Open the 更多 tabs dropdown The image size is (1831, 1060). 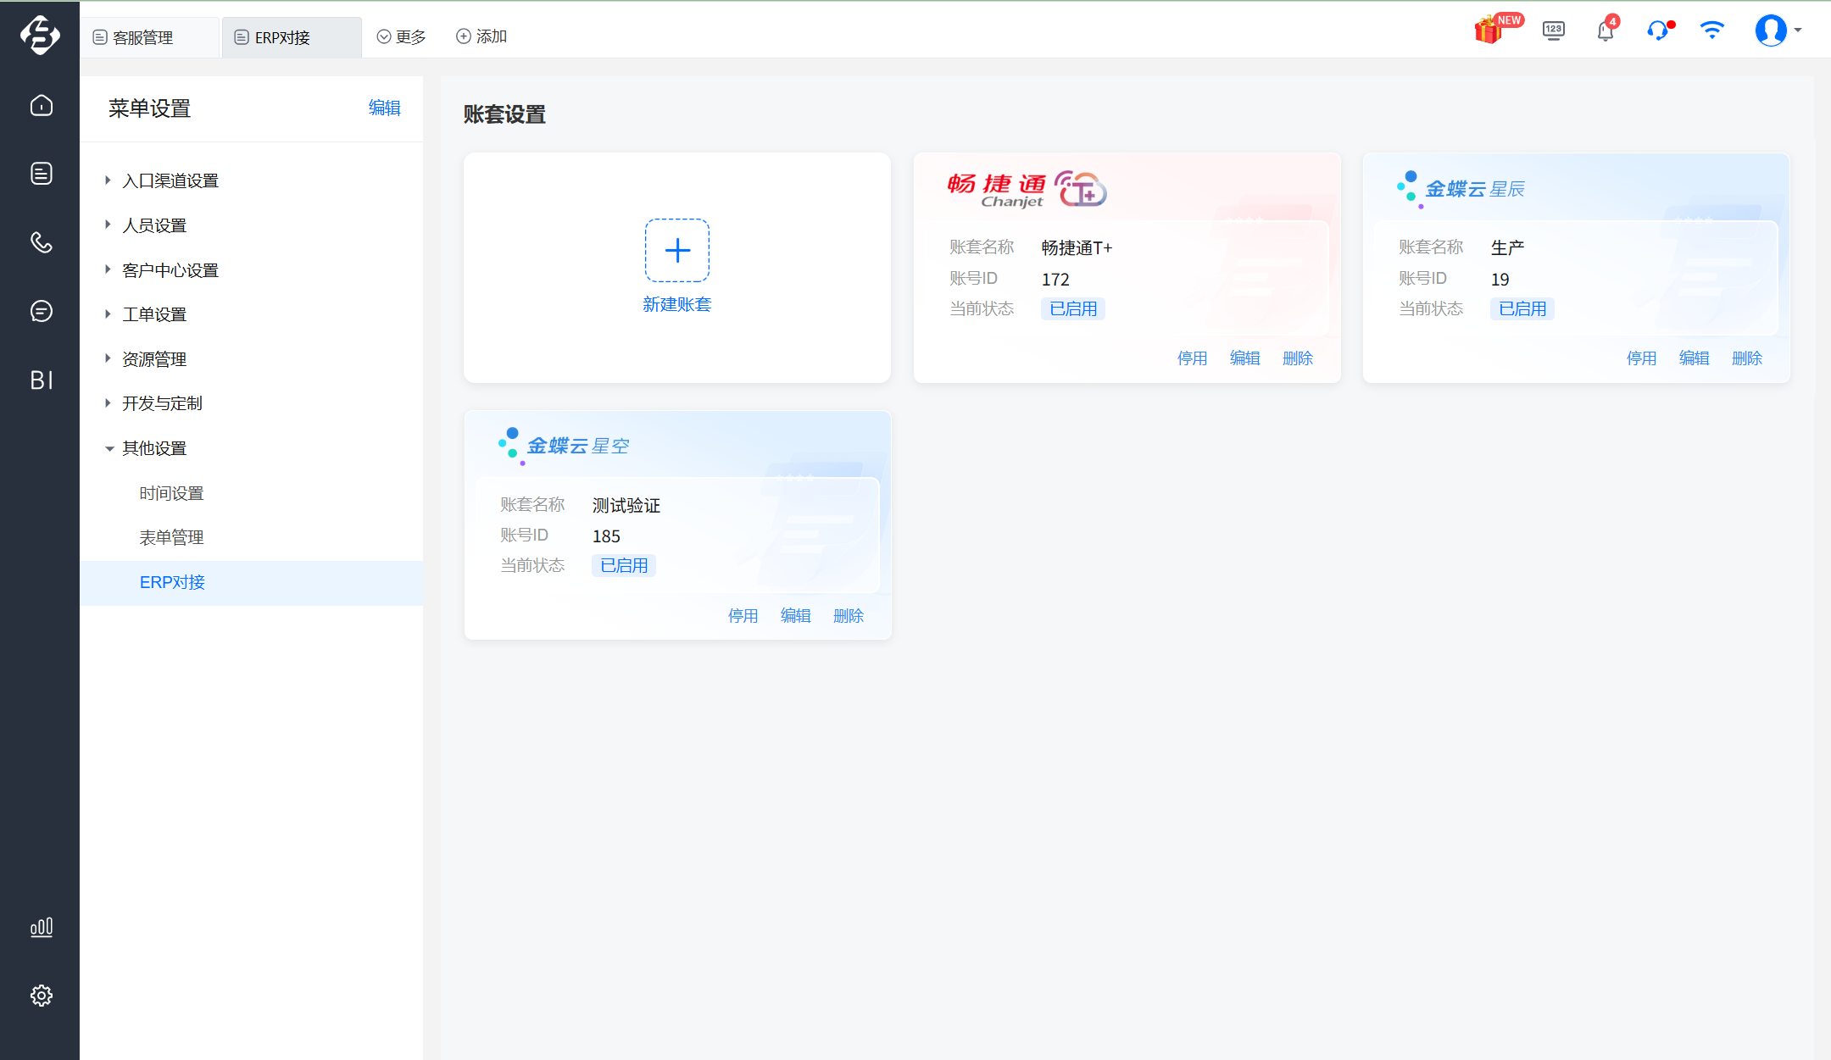coord(401,36)
